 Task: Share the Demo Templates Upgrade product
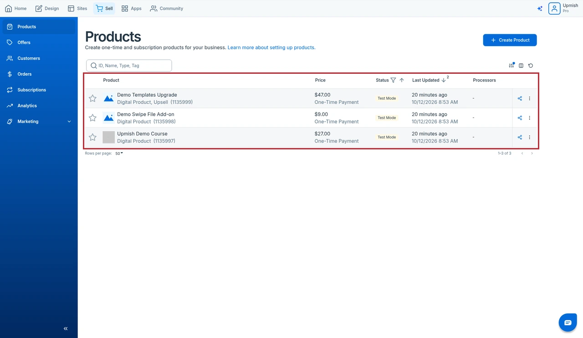tap(520, 98)
